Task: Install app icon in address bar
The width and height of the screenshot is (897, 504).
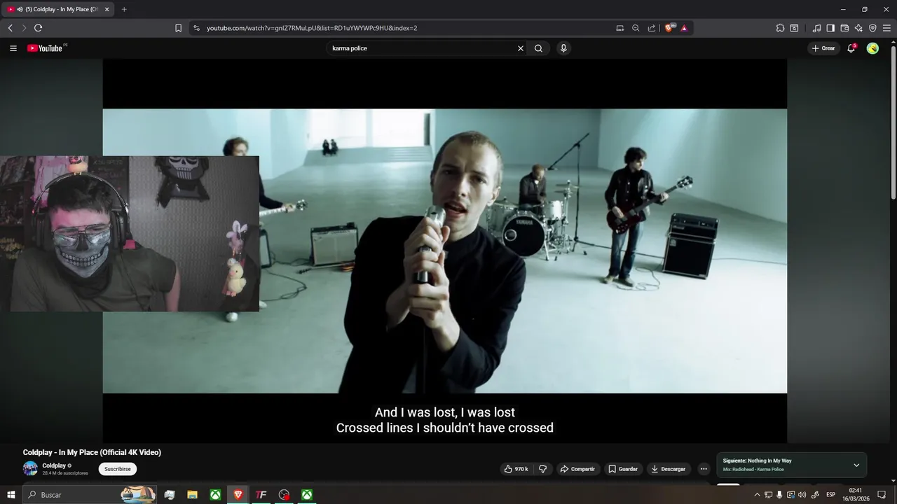Action: pyautogui.click(x=619, y=28)
